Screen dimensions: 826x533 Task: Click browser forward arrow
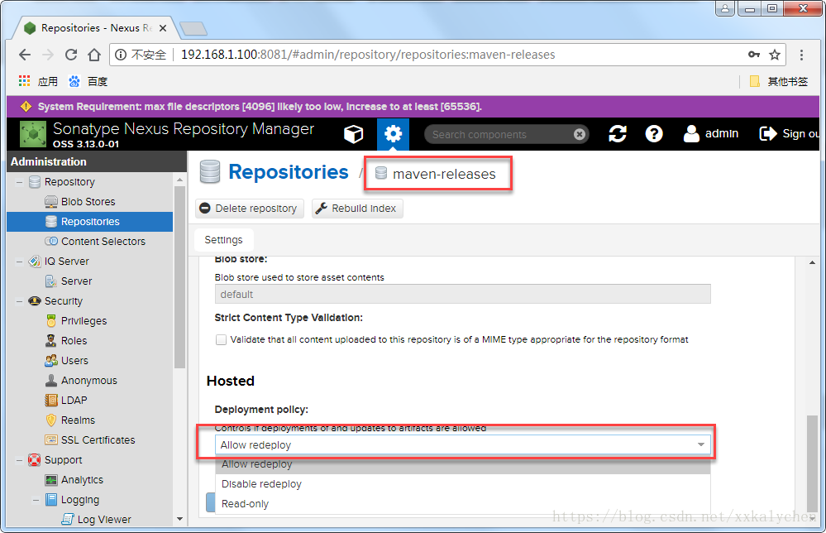point(48,55)
